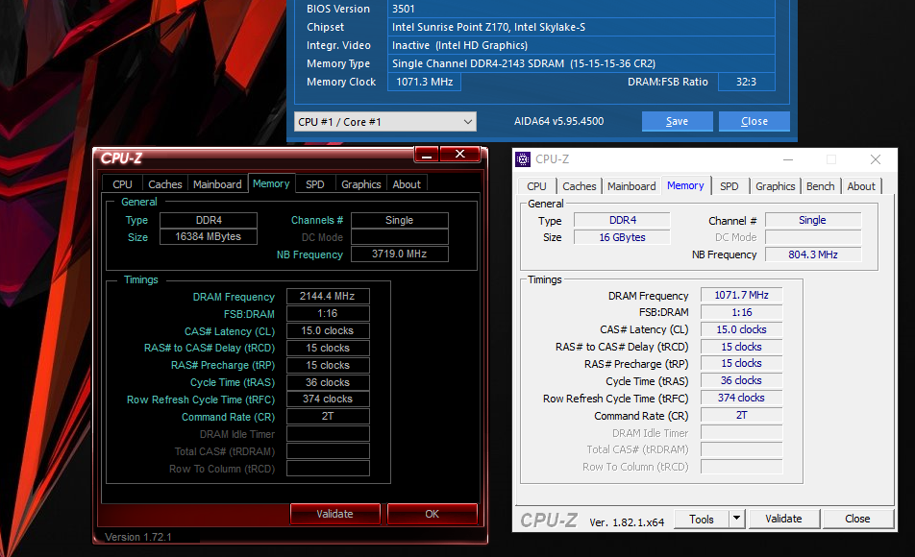Viewport: 915px width, 557px height.
Task: Open Mainboard tab in red CPU-Z window
Action: pyautogui.click(x=217, y=184)
